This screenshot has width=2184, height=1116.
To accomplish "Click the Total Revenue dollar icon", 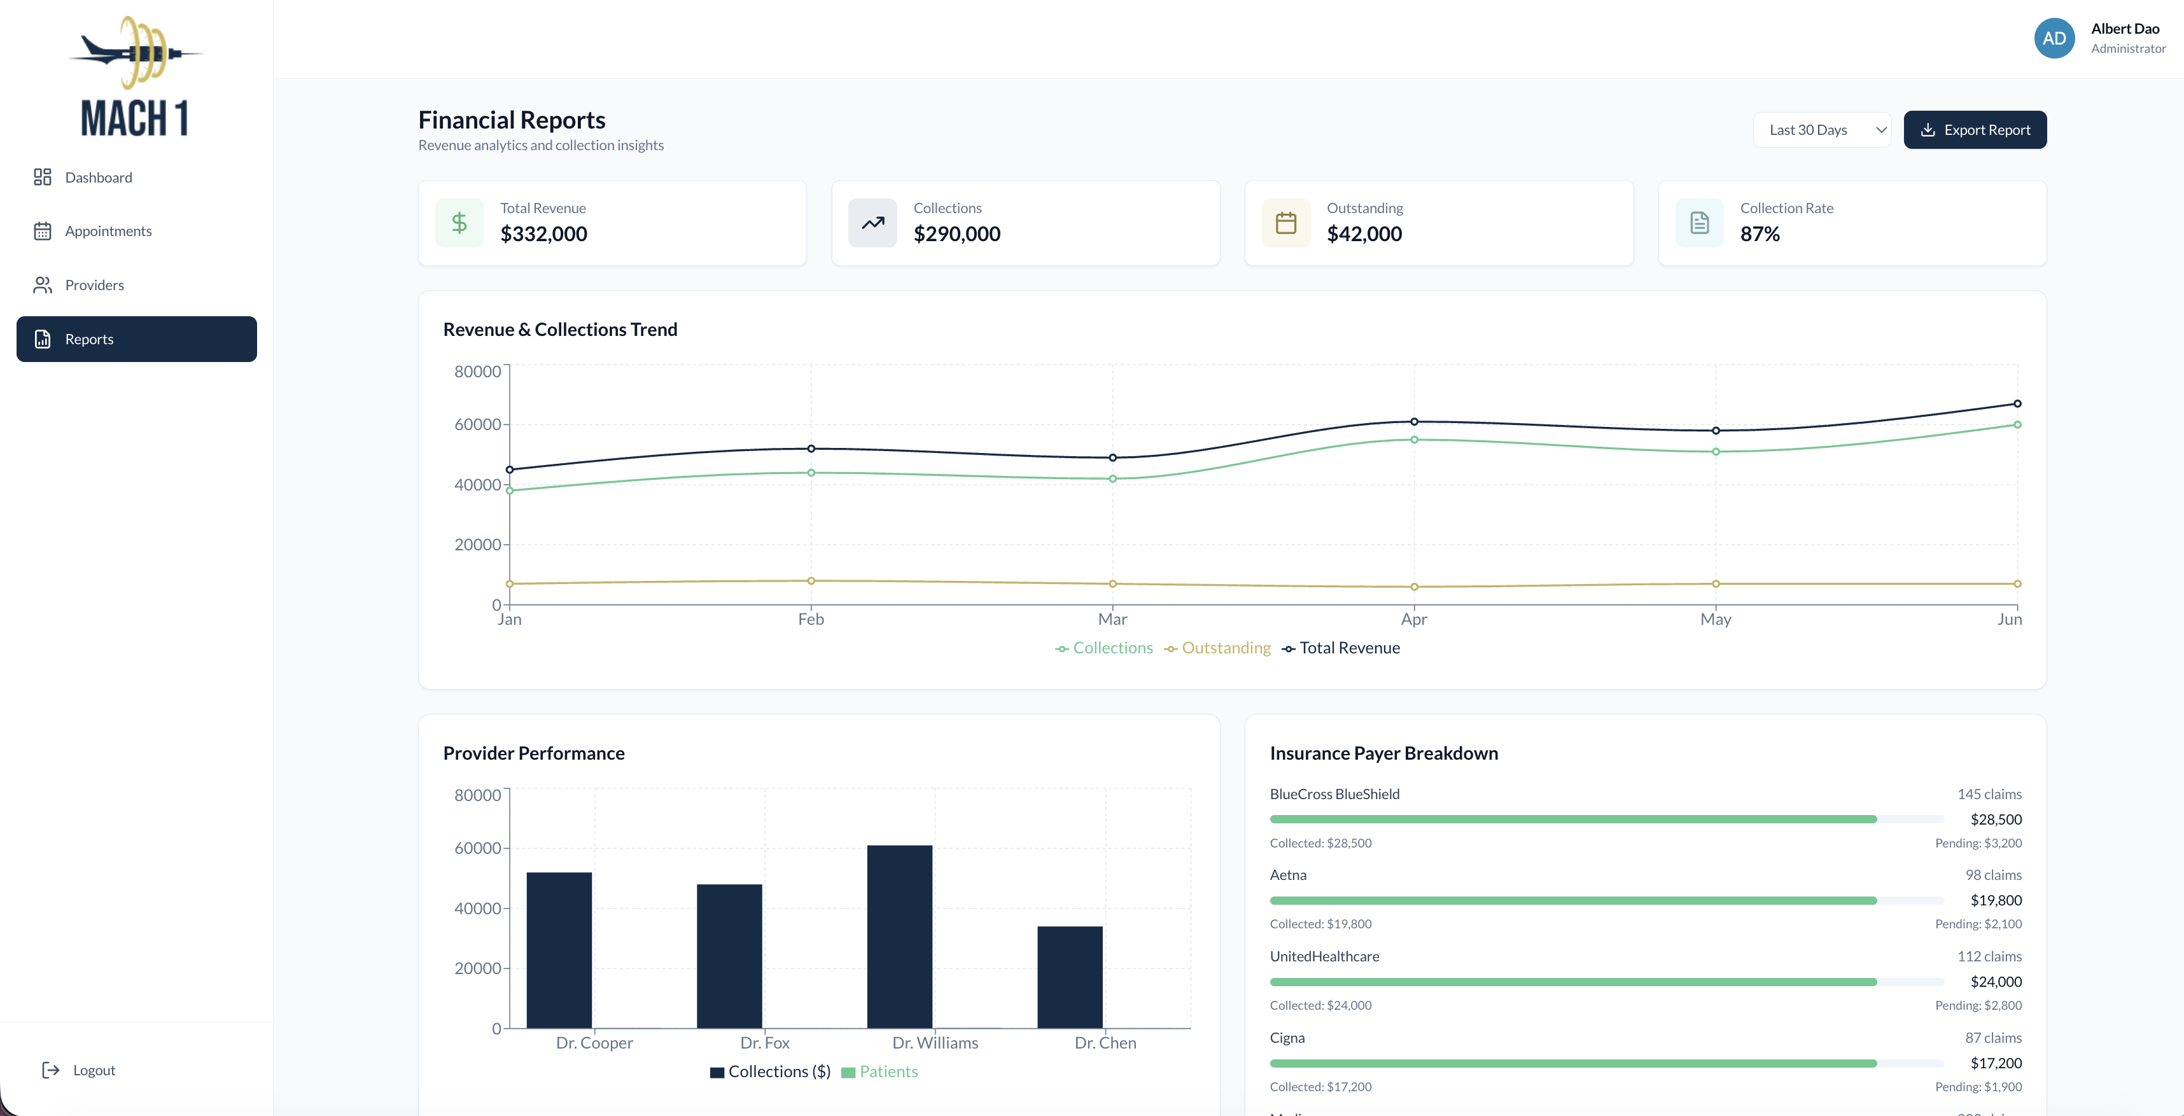I will [x=459, y=222].
